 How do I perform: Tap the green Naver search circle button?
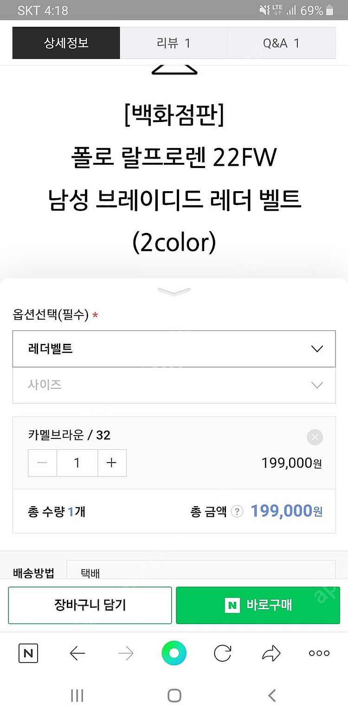[174, 653]
